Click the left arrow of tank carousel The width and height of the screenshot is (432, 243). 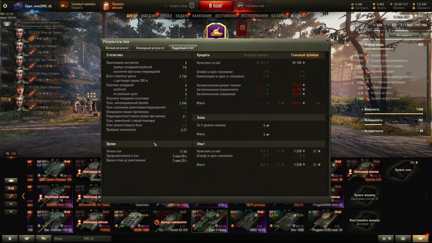[23, 196]
